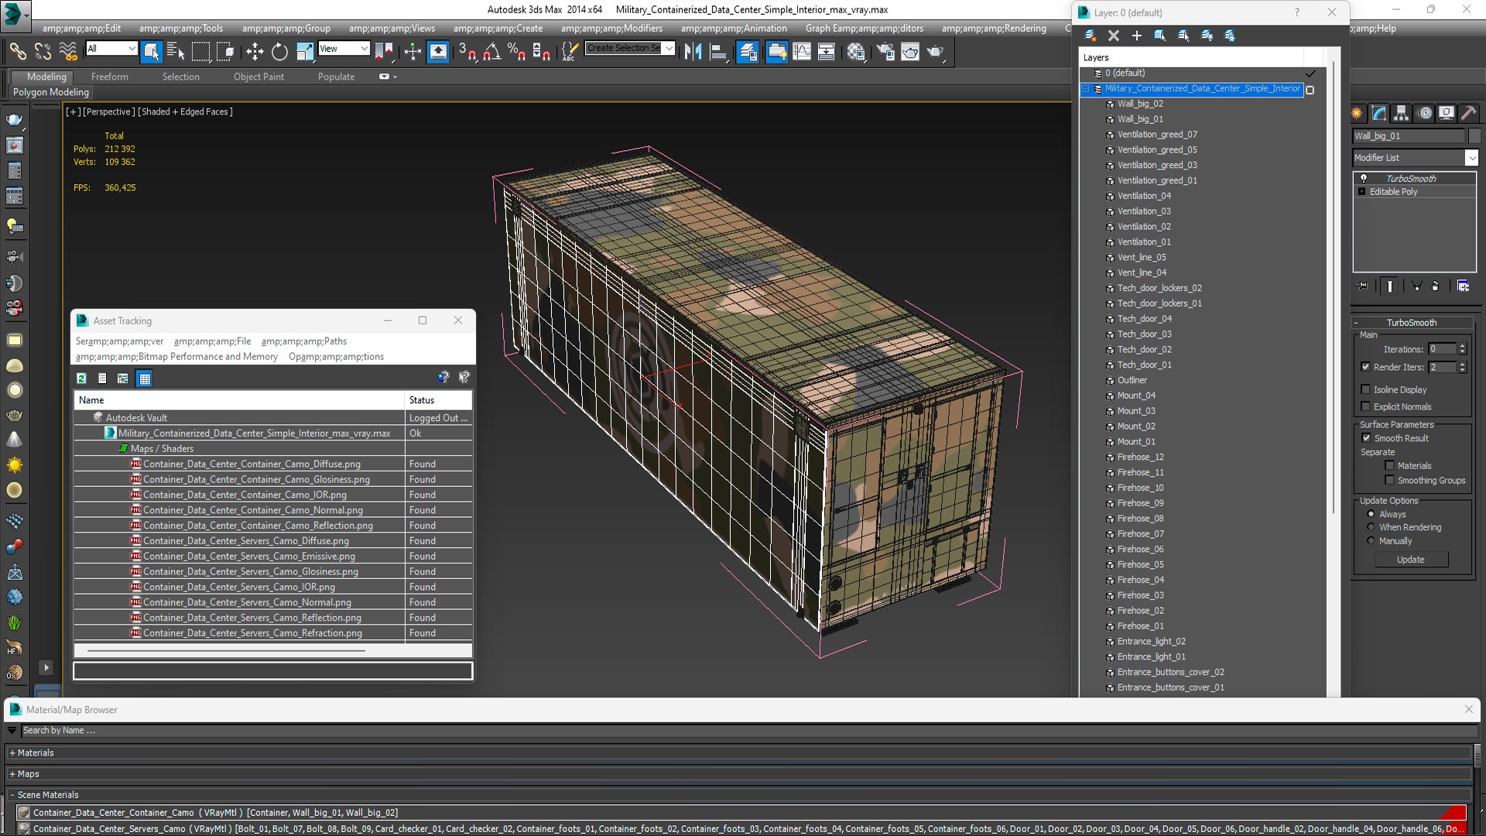Image resolution: width=1486 pixels, height=836 pixels.
Task: Open Select by Name dialog icon
Action: click(176, 52)
